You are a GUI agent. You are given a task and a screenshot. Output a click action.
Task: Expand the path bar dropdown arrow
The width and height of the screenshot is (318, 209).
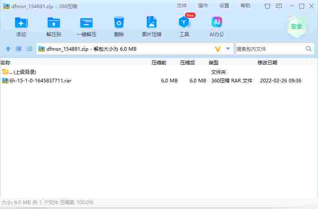[228, 49]
